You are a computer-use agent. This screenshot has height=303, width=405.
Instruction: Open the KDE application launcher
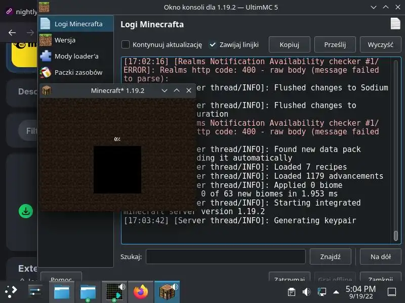[x=11, y=292]
